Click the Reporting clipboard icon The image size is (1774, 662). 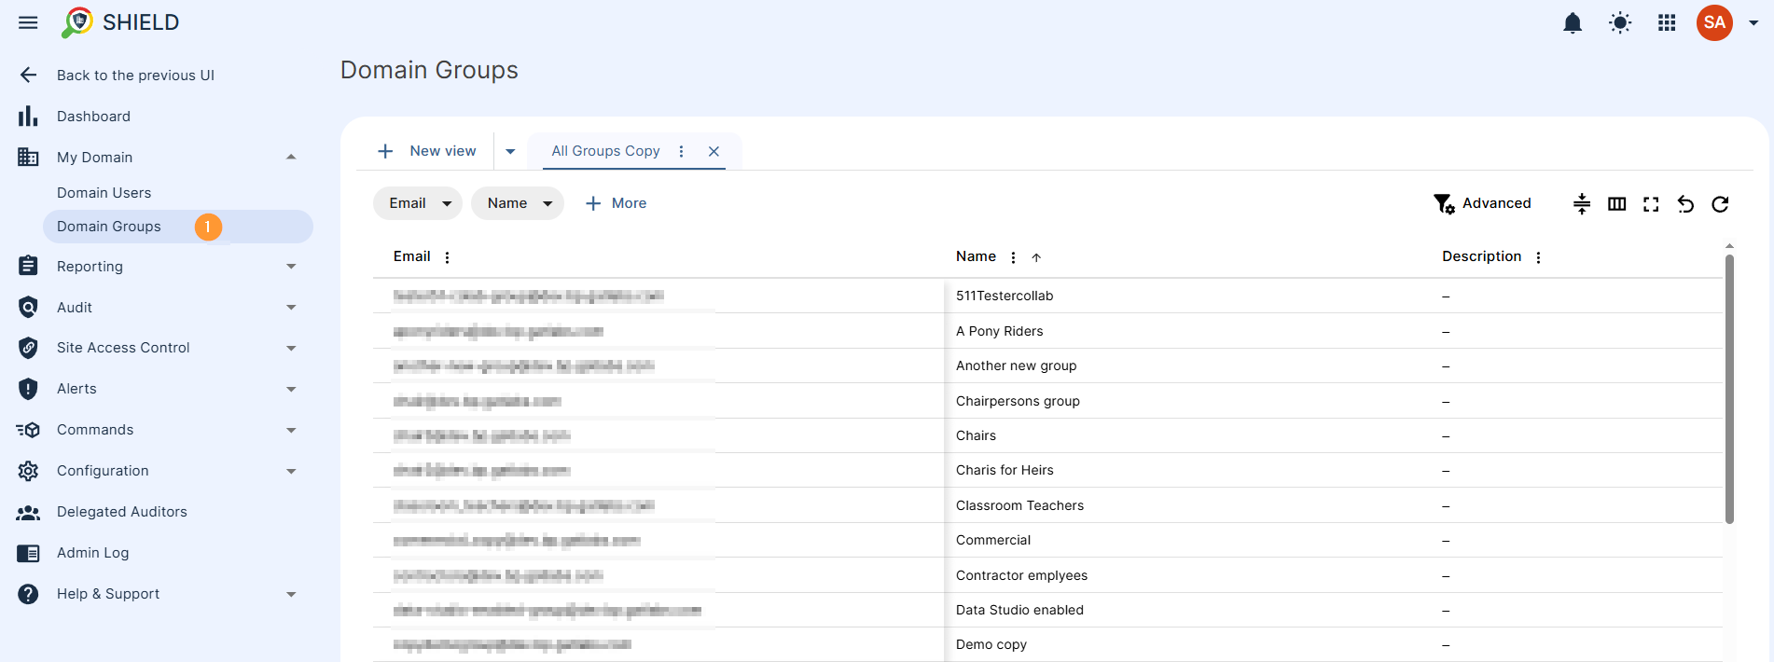pos(28,266)
